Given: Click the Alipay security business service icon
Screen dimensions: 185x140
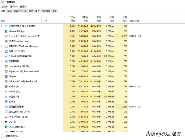Looking at the screenshot, I should 6,71.
